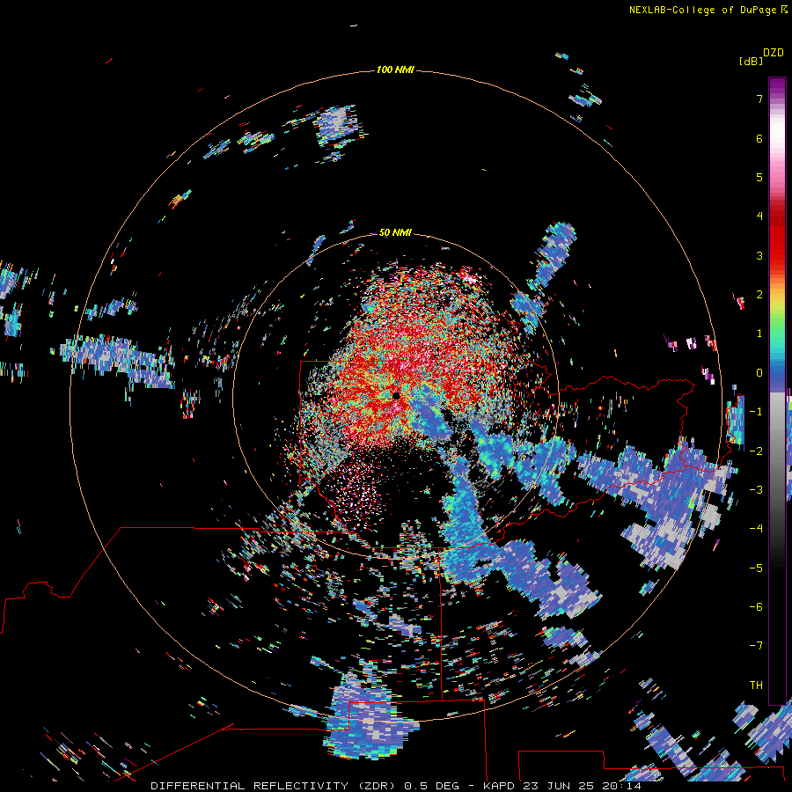The height and width of the screenshot is (792, 792).
Task: Click the [dB] units label
Action: [751, 61]
